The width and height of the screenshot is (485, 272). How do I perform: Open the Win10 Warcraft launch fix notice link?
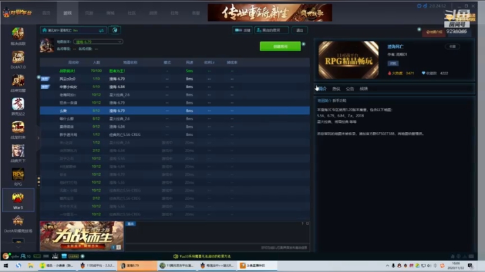205,257
